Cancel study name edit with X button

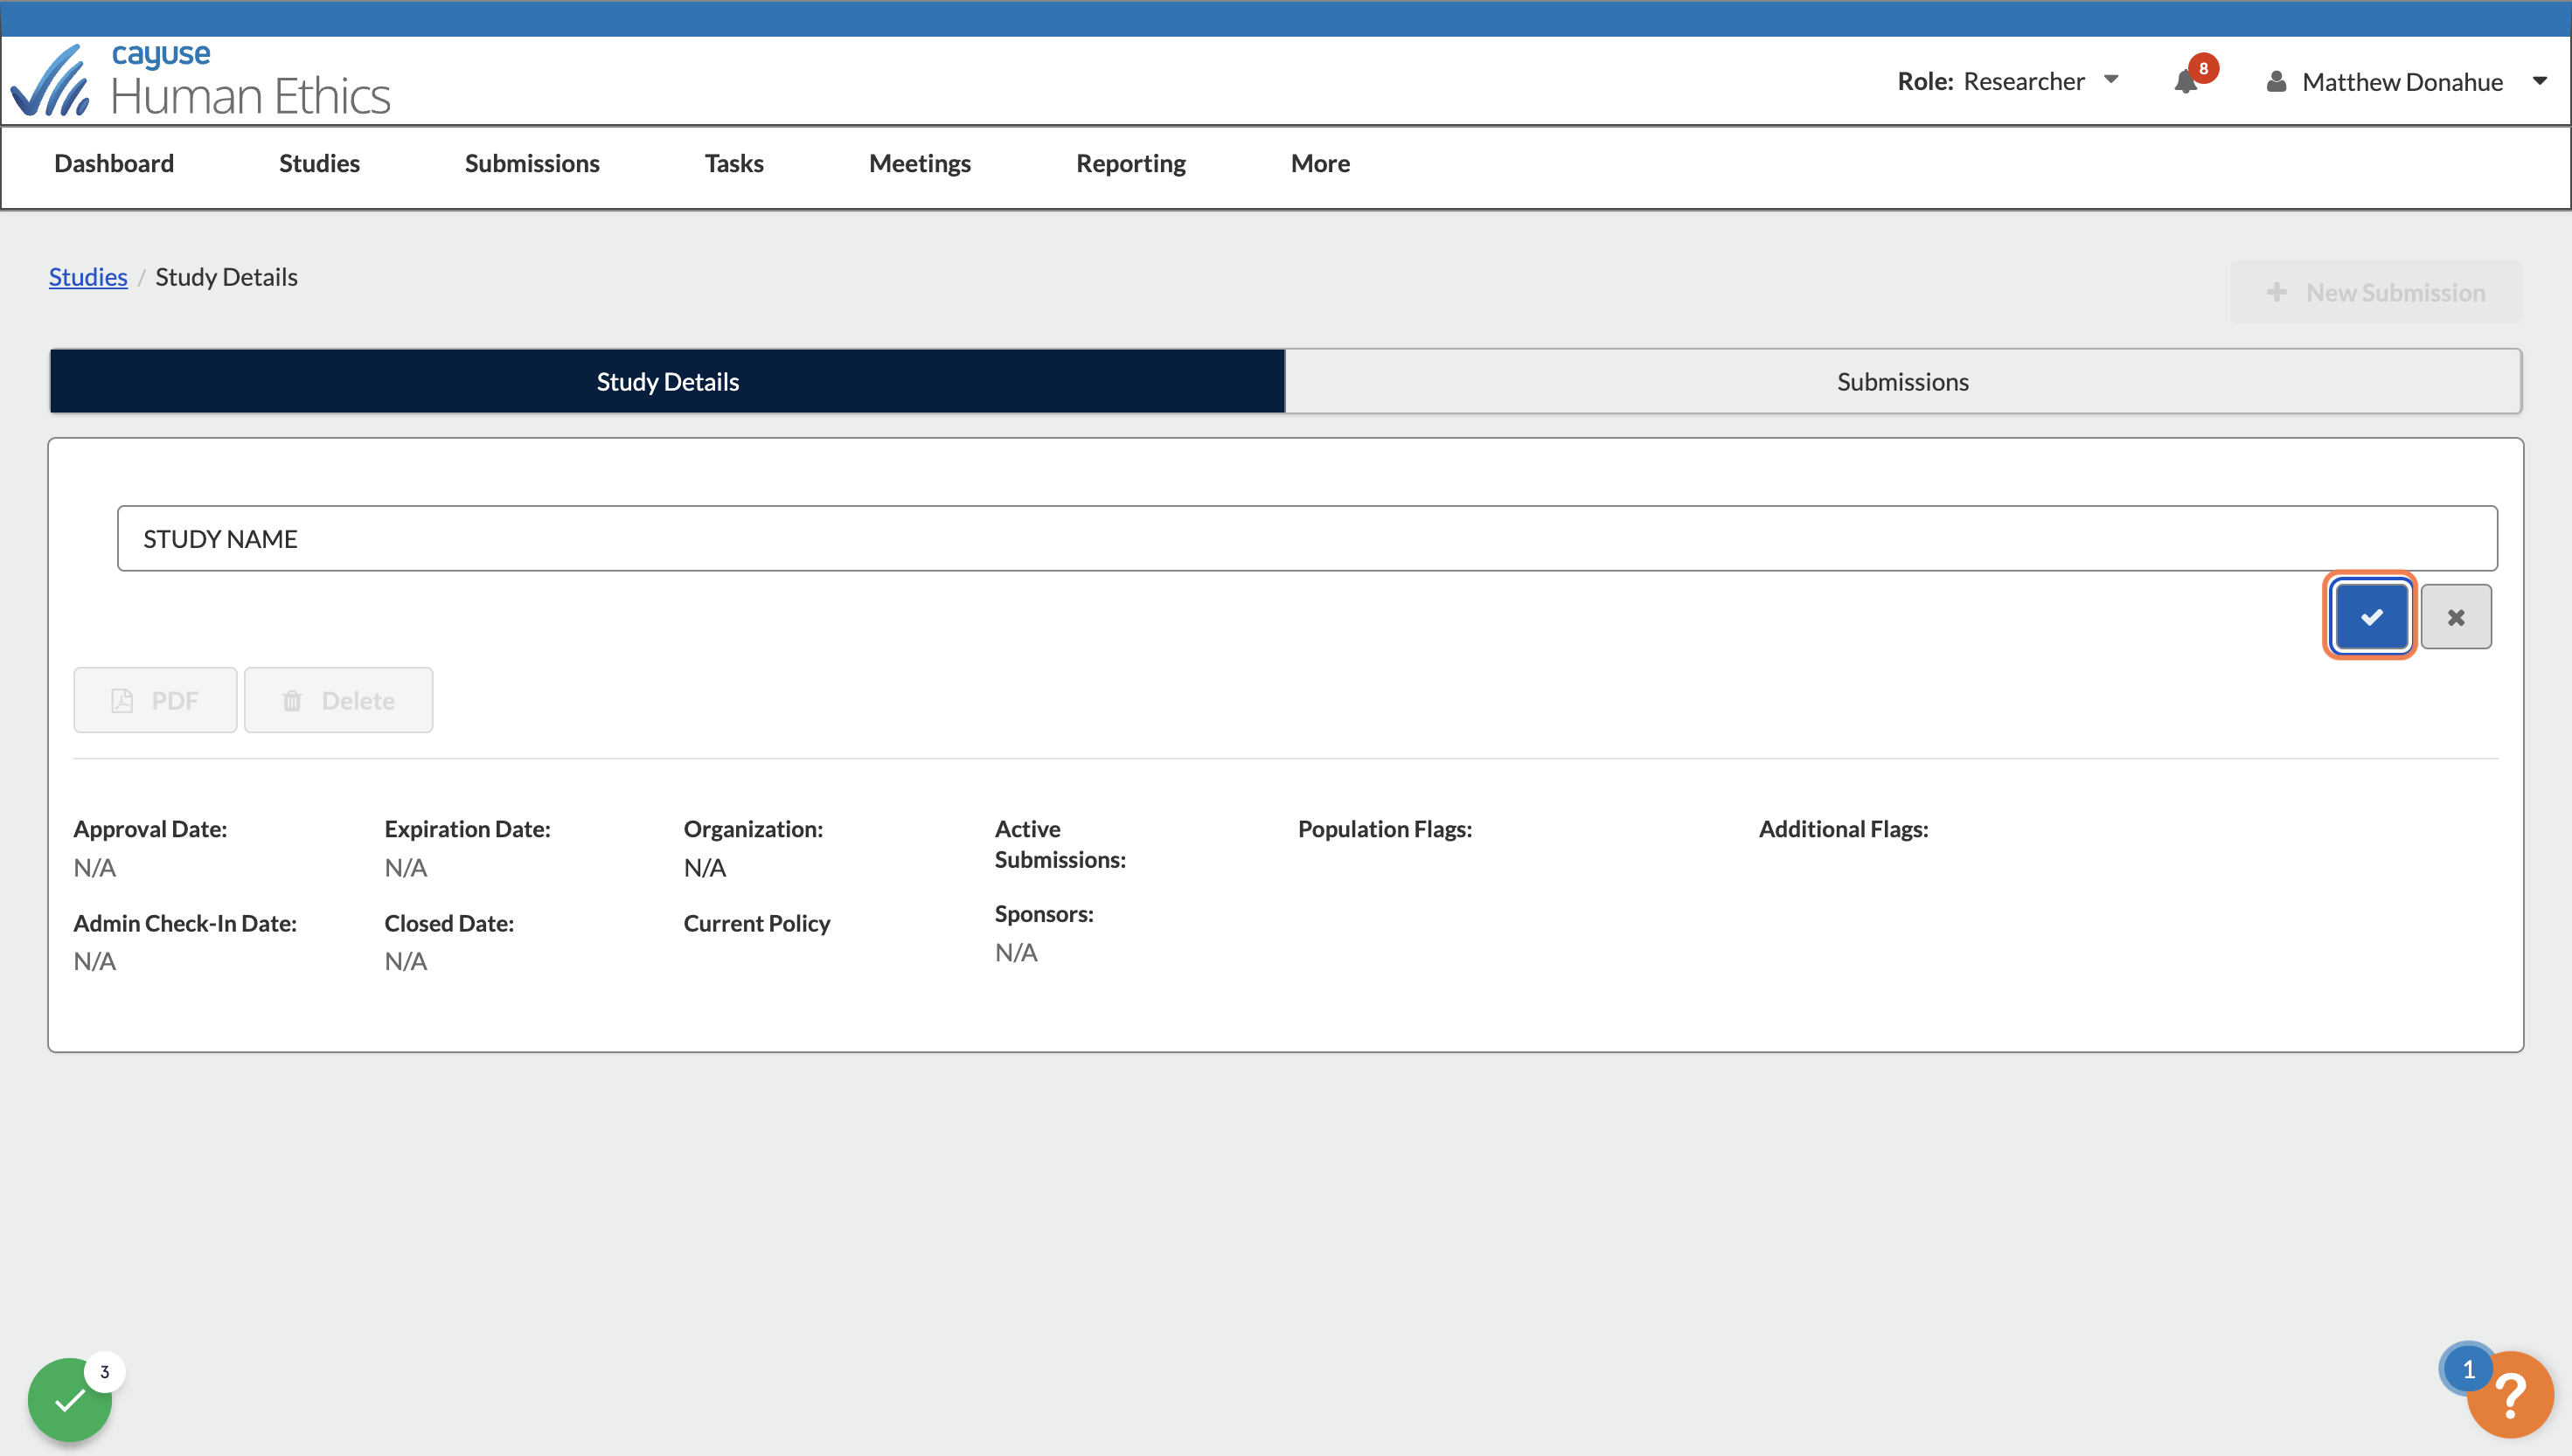(2456, 617)
